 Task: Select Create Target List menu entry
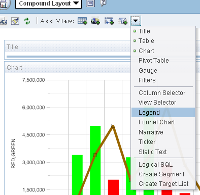[x=163, y=184]
